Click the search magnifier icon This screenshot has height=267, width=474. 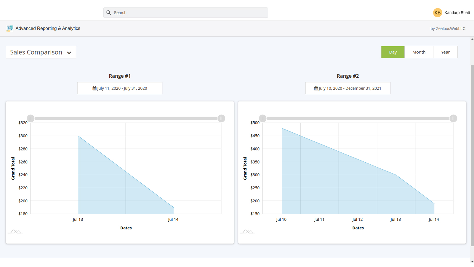click(109, 13)
